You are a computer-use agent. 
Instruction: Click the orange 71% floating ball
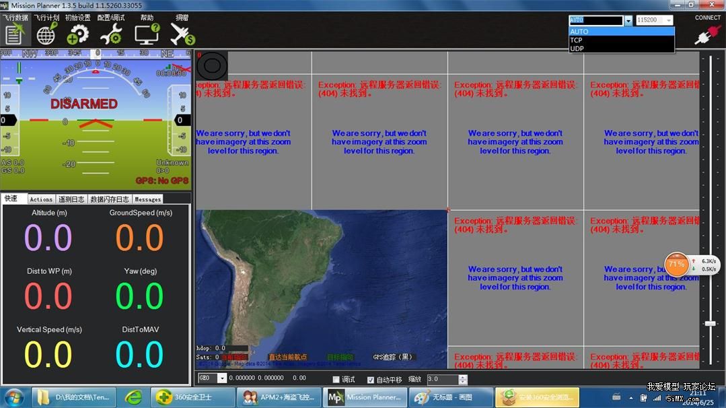tap(676, 265)
